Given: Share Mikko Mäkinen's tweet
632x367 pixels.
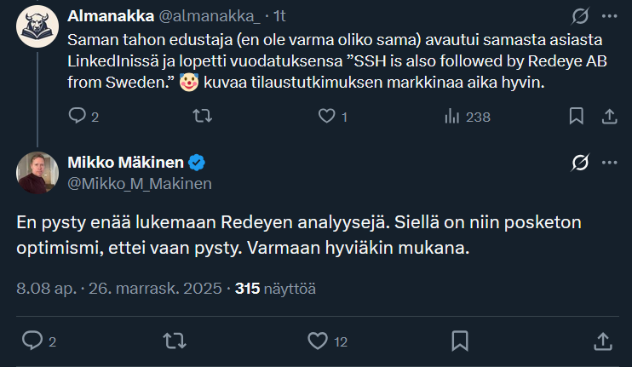Looking at the screenshot, I should coord(603,341).
